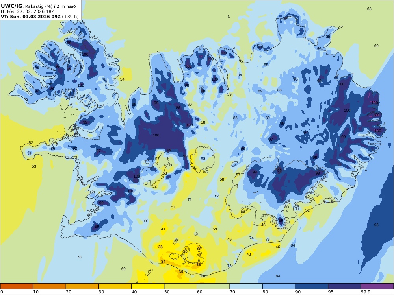Click the '49' humidity value on the map
Screen dimensions: 394x295
229,239
